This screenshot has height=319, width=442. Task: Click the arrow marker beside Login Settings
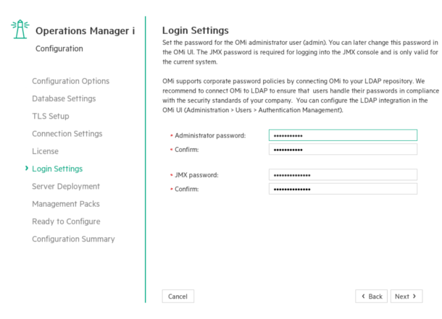coord(27,169)
